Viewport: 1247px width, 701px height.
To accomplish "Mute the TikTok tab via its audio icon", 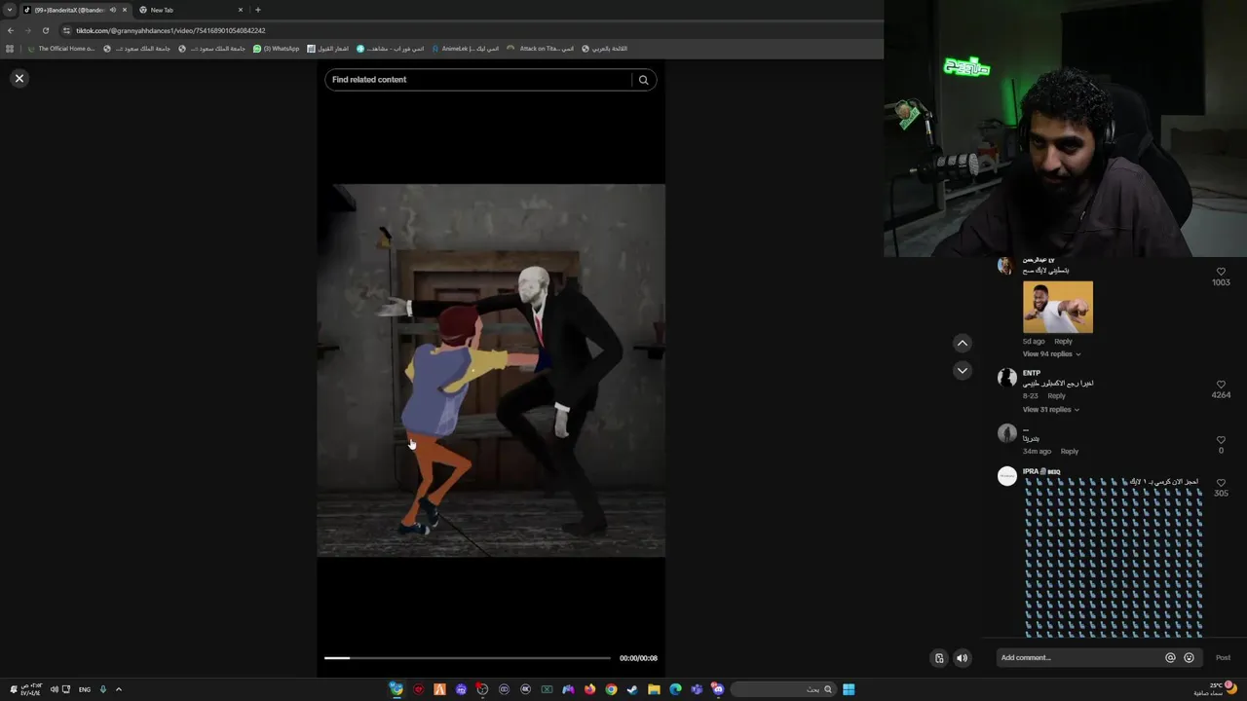I will pos(113,10).
